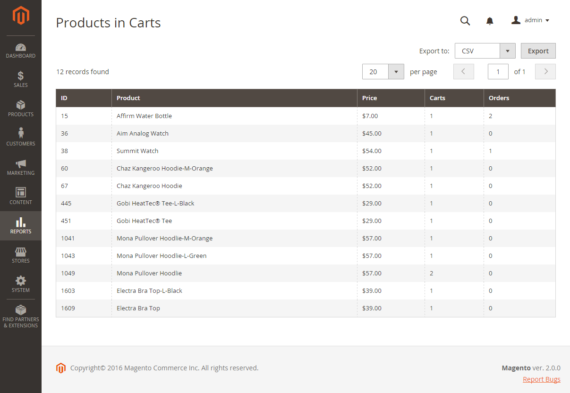
Task: Open the Content menu
Action: pyautogui.click(x=21, y=196)
